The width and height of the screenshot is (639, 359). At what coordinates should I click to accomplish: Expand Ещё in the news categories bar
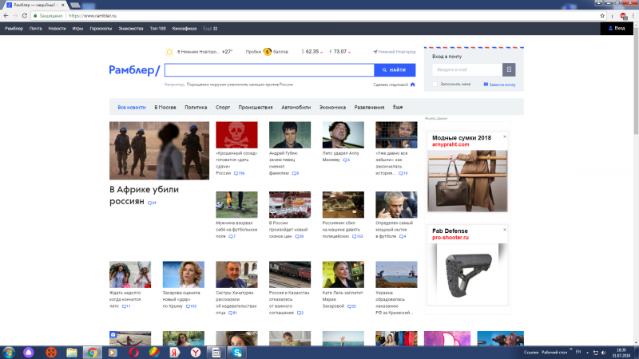398,107
